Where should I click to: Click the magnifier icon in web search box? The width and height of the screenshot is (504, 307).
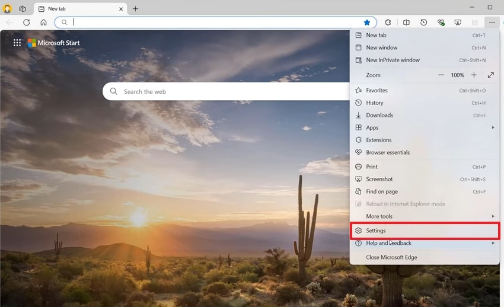113,91
